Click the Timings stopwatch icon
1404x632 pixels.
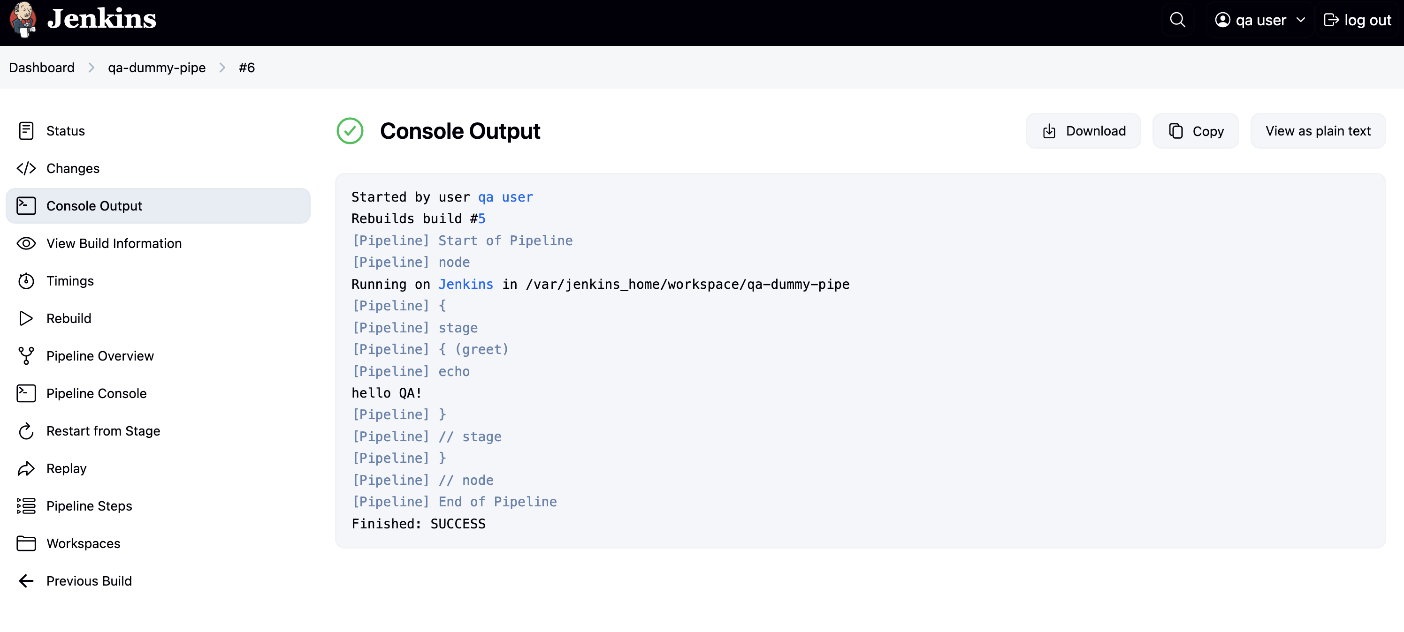point(26,281)
